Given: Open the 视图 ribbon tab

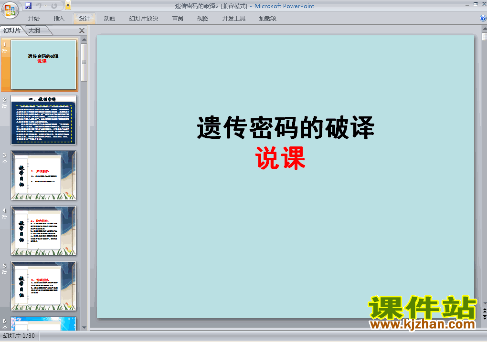Looking at the screenshot, I should point(202,18).
